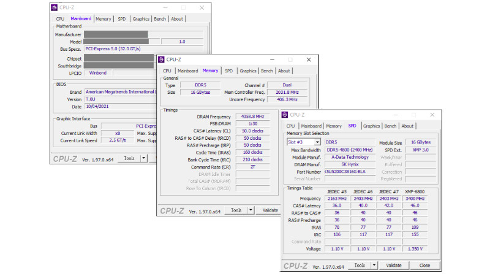Open SPD tab in the Mainboard window
This screenshot has height=276, width=490.
click(122, 19)
